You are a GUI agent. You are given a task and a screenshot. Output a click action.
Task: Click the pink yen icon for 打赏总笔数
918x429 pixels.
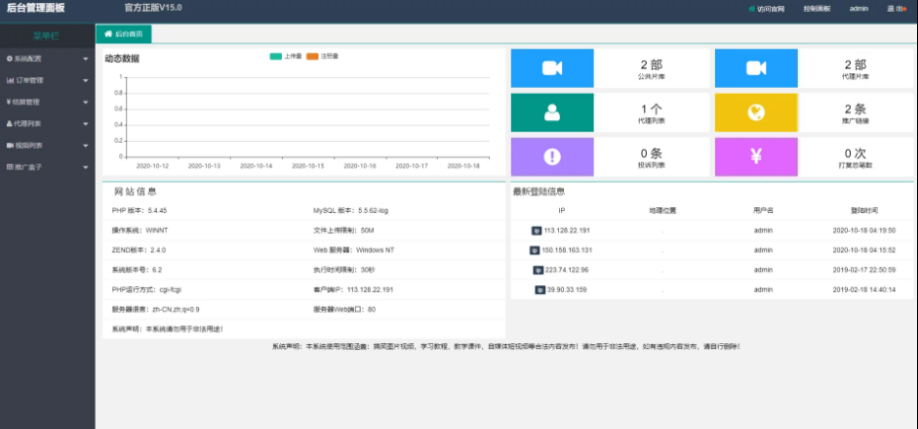pos(755,157)
